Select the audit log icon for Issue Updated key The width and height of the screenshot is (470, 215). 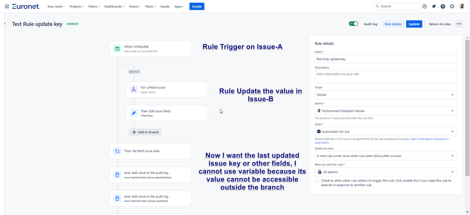coord(117,175)
